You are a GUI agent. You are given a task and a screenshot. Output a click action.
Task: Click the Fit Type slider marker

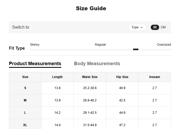click(x=136, y=49)
